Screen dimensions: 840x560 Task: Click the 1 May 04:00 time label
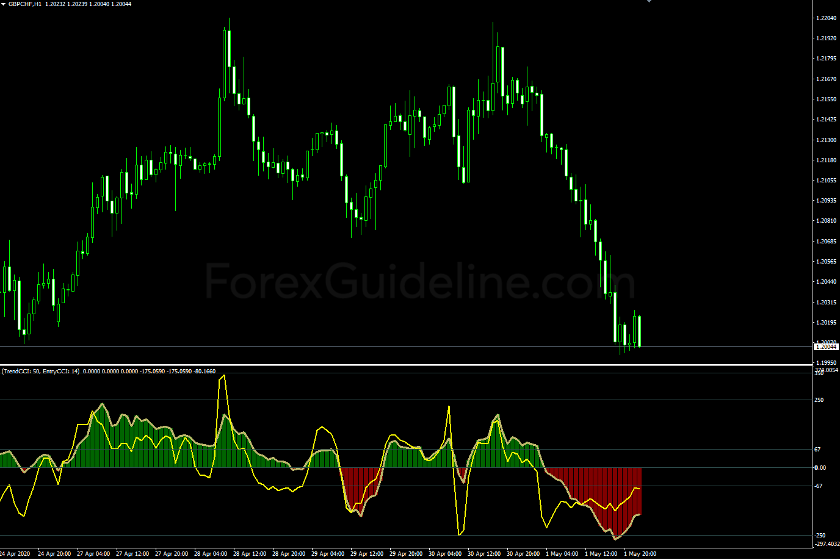pyautogui.click(x=562, y=554)
